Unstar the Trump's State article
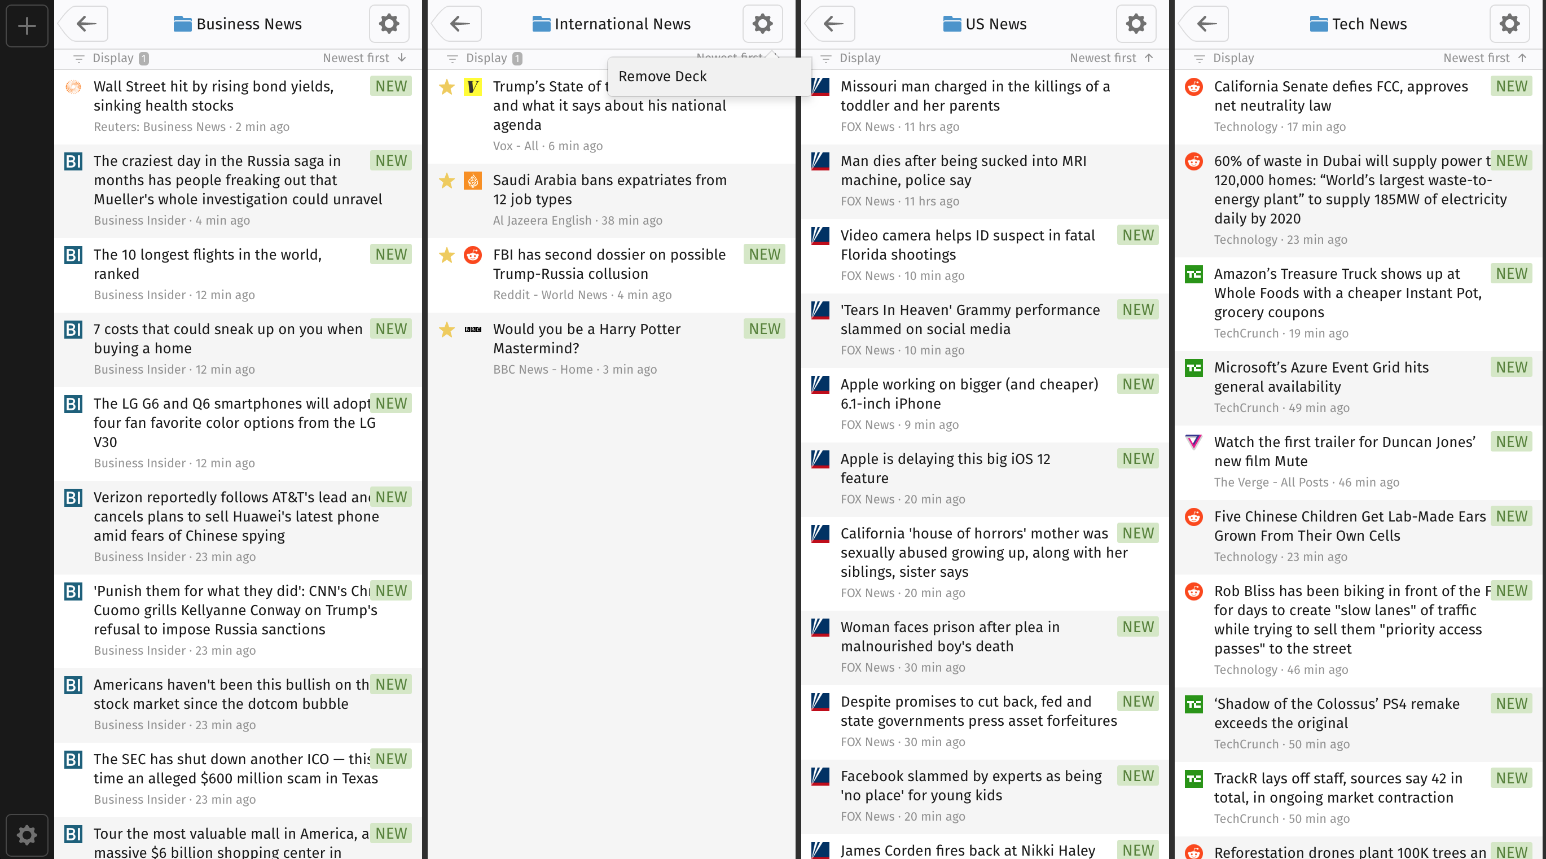Image resolution: width=1546 pixels, height=859 pixels. (446, 86)
